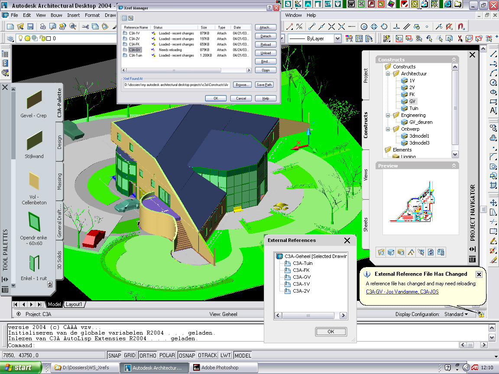The width and height of the screenshot is (499, 374).
Task: Toggle OTRACK in status bar
Action: tap(207, 355)
